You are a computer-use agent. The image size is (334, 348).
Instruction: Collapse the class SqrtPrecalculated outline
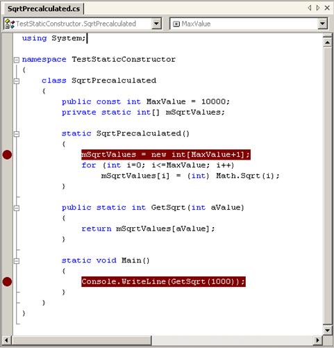coord(17,81)
